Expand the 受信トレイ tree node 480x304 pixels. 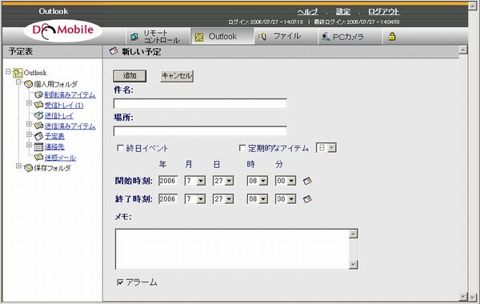[x=29, y=103]
